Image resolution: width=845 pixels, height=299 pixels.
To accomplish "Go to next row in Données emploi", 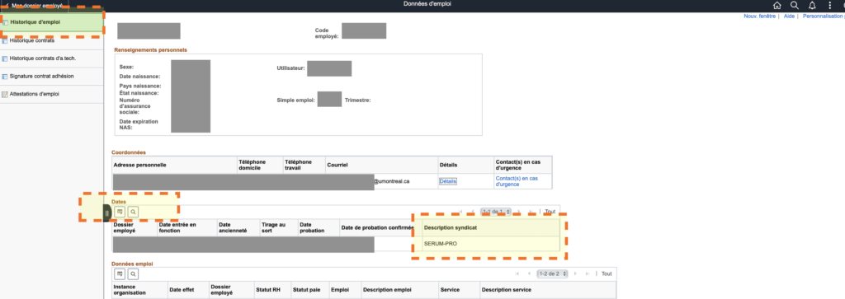I will (x=575, y=273).
